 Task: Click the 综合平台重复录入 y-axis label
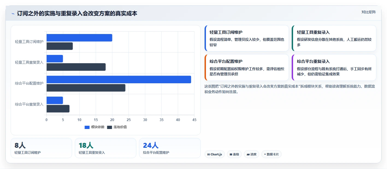[x=29, y=104]
